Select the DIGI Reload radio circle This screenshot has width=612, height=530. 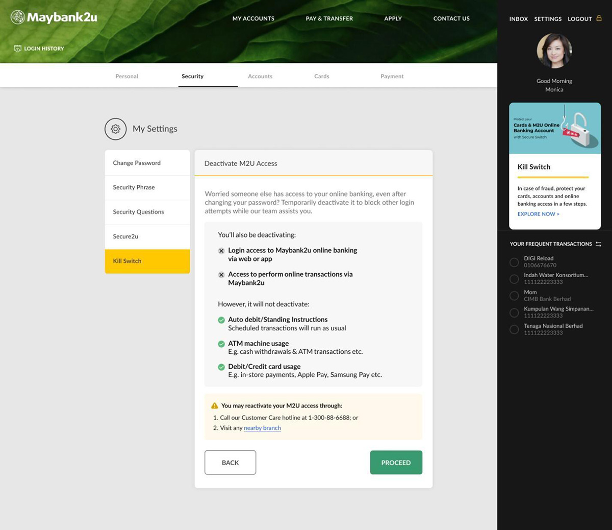(x=514, y=262)
